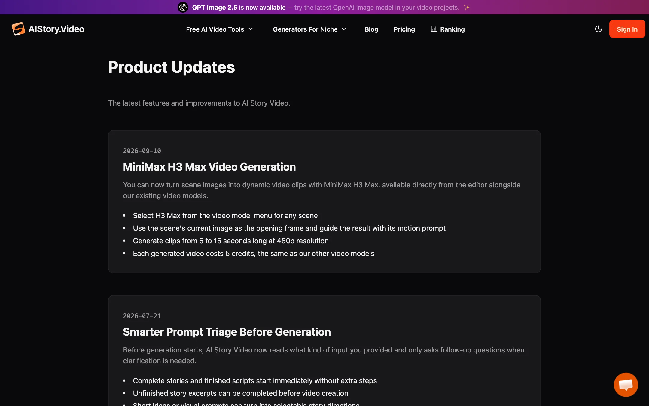Click 'The latest features and improvements' subtitle
The width and height of the screenshot is (649, 406).
[199, 103]
